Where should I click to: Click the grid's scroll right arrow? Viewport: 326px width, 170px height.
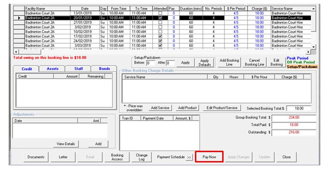pyautogui.click(x=309, y=52)
